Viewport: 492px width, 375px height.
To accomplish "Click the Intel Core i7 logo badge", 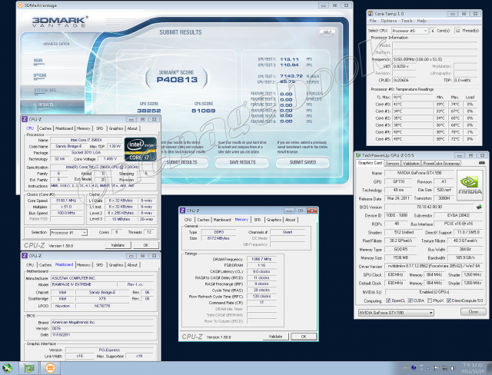I will (x=140, y=149).
